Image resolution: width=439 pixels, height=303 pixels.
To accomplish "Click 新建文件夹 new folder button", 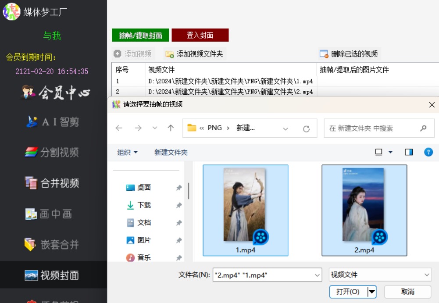I will [171, 152].
